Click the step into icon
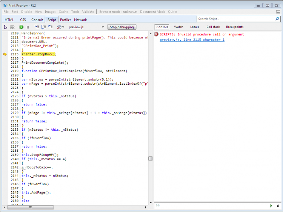 (37, 27)
